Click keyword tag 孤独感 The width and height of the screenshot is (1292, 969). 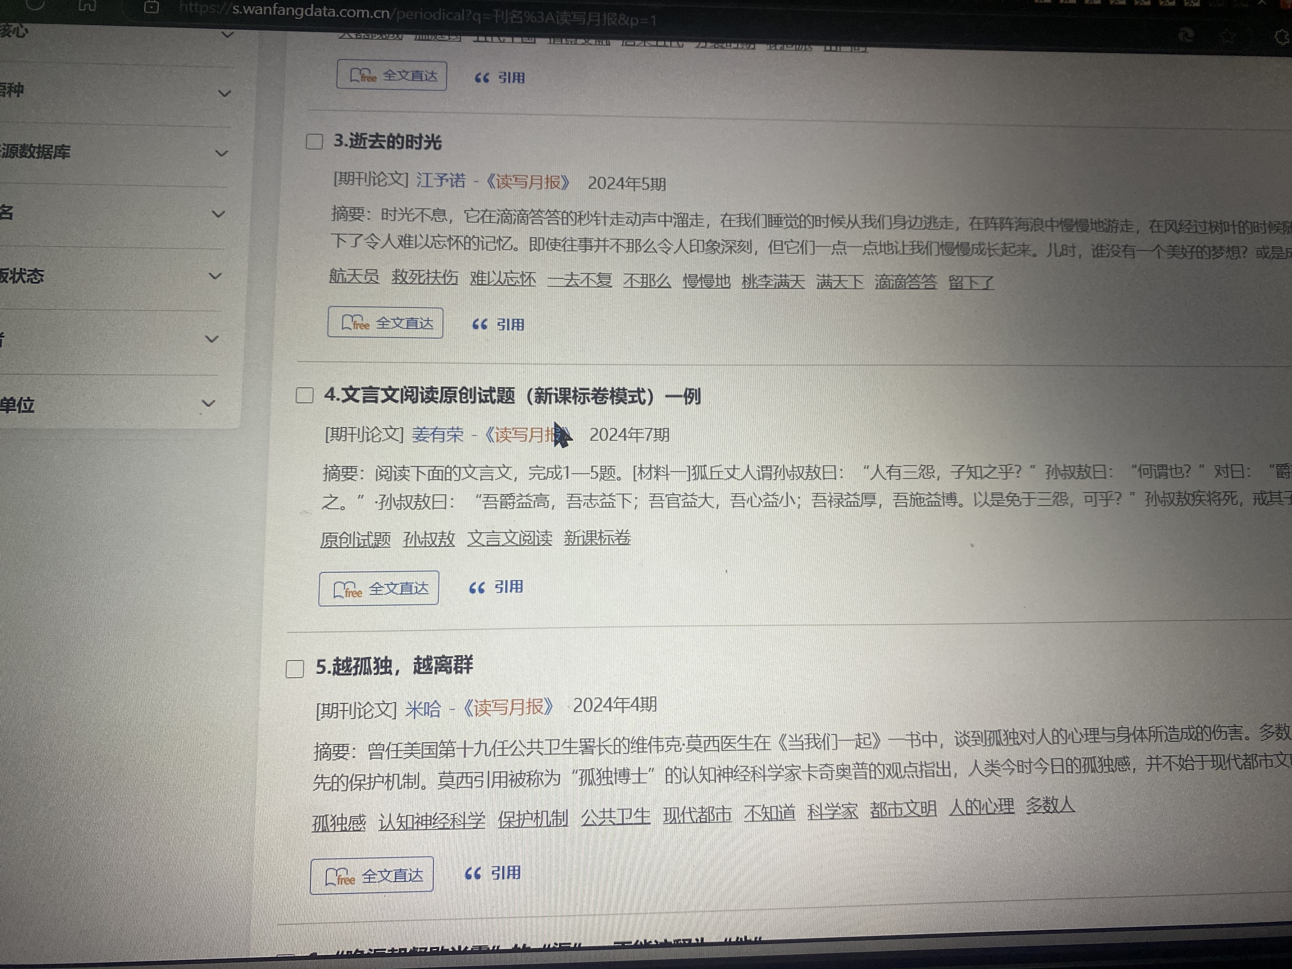[x=339, y=822]
